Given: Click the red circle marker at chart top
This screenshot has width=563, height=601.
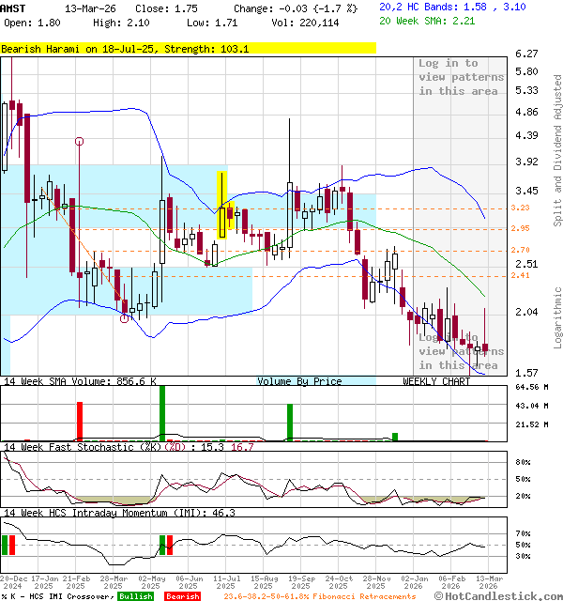Looking at the screenshot, I should point(79,142).
